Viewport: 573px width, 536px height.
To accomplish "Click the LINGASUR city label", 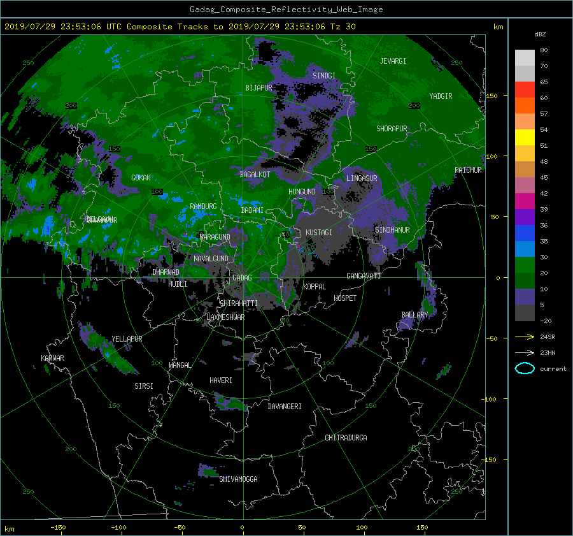I will click(362, 178).
